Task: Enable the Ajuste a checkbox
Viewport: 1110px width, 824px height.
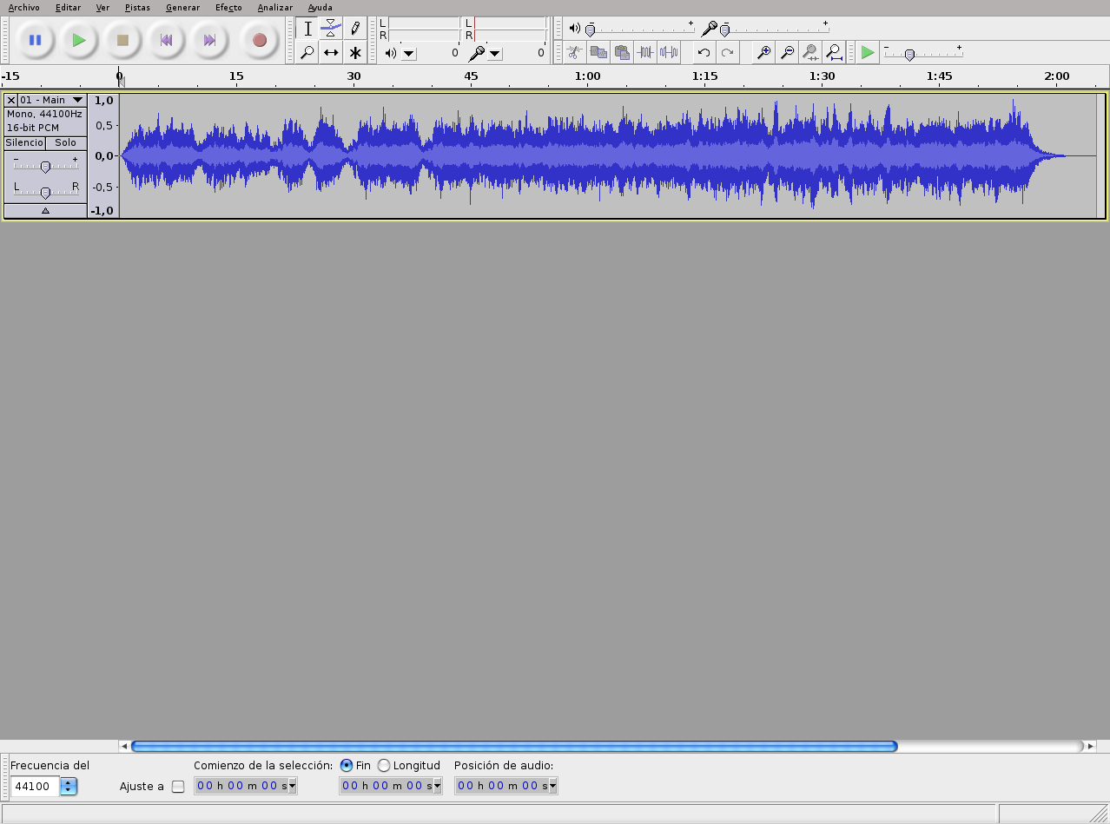Action: pos(178,787)
